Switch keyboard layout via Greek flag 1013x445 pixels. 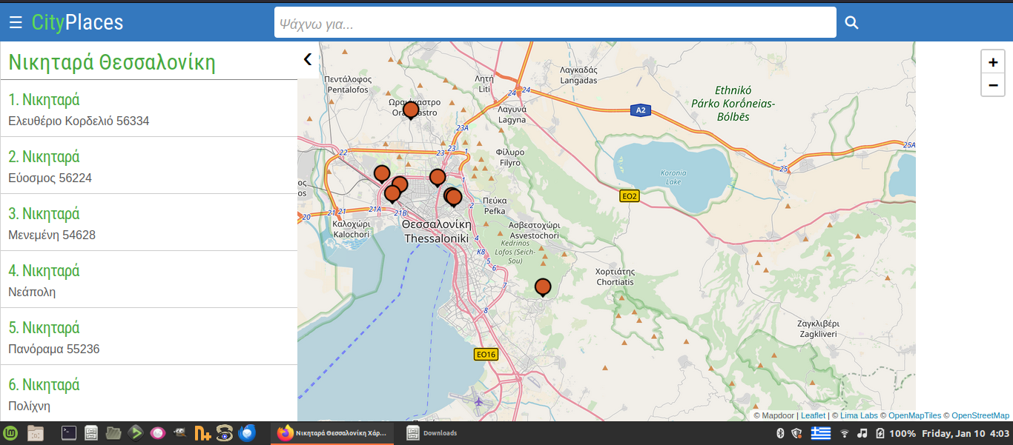coord(820,433)
